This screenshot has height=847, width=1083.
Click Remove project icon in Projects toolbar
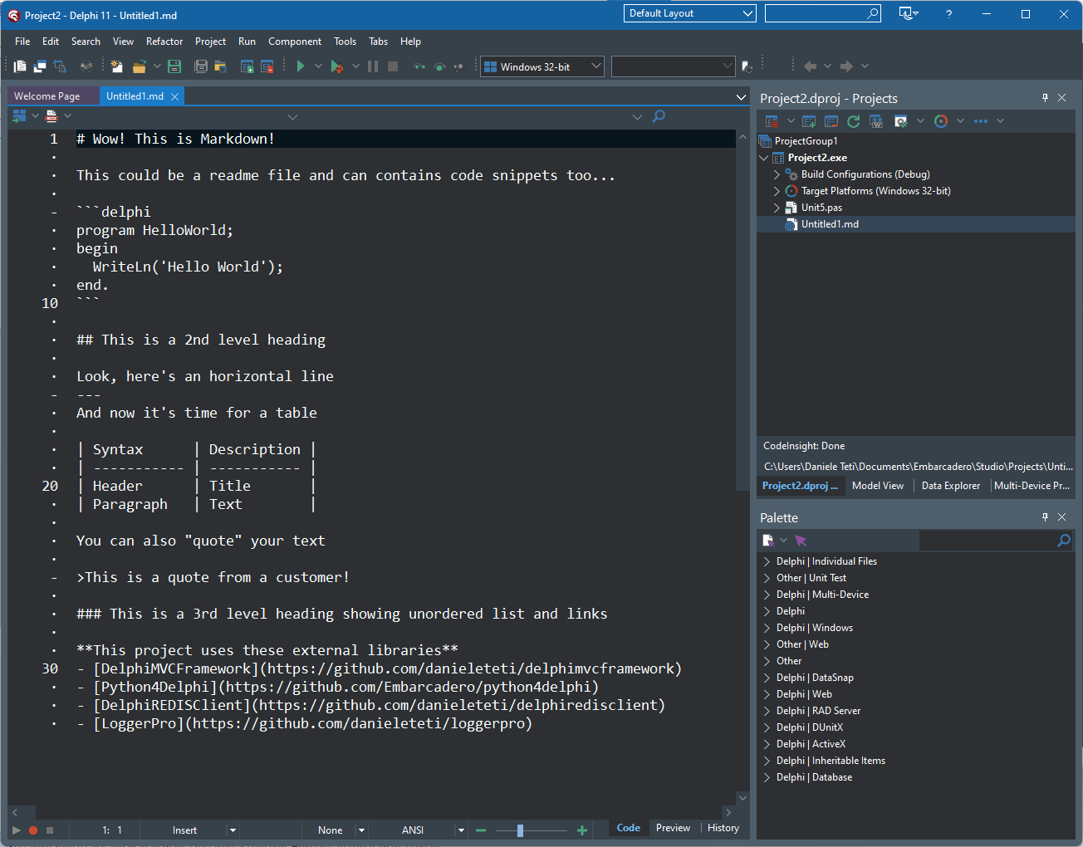click(x=831, y=121)
